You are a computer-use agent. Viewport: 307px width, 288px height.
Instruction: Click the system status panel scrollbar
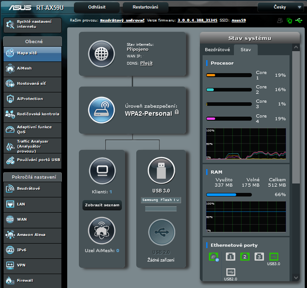[296, 117]
